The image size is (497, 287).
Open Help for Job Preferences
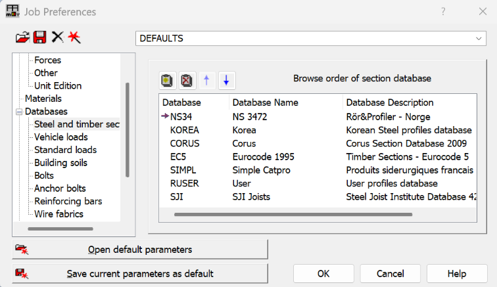coord(457,274)
